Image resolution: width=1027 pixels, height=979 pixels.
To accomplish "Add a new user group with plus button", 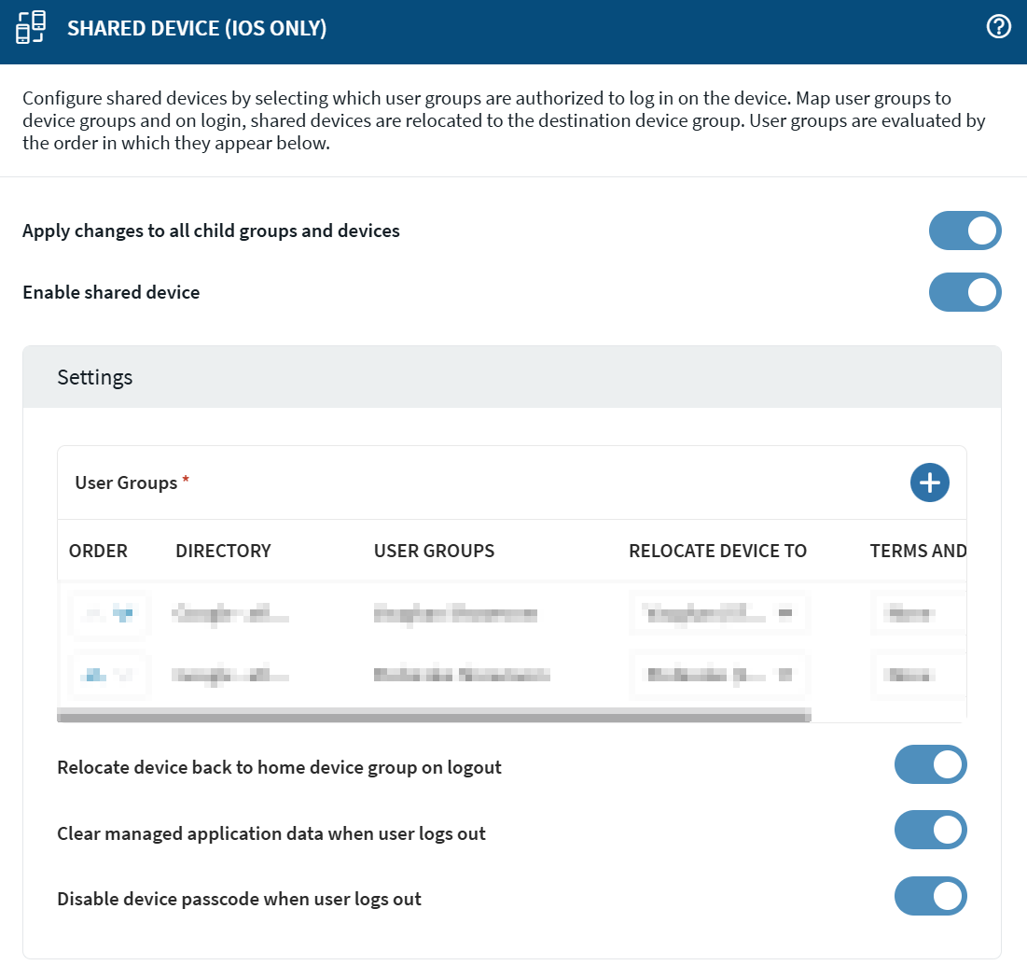I will [929, 483].
